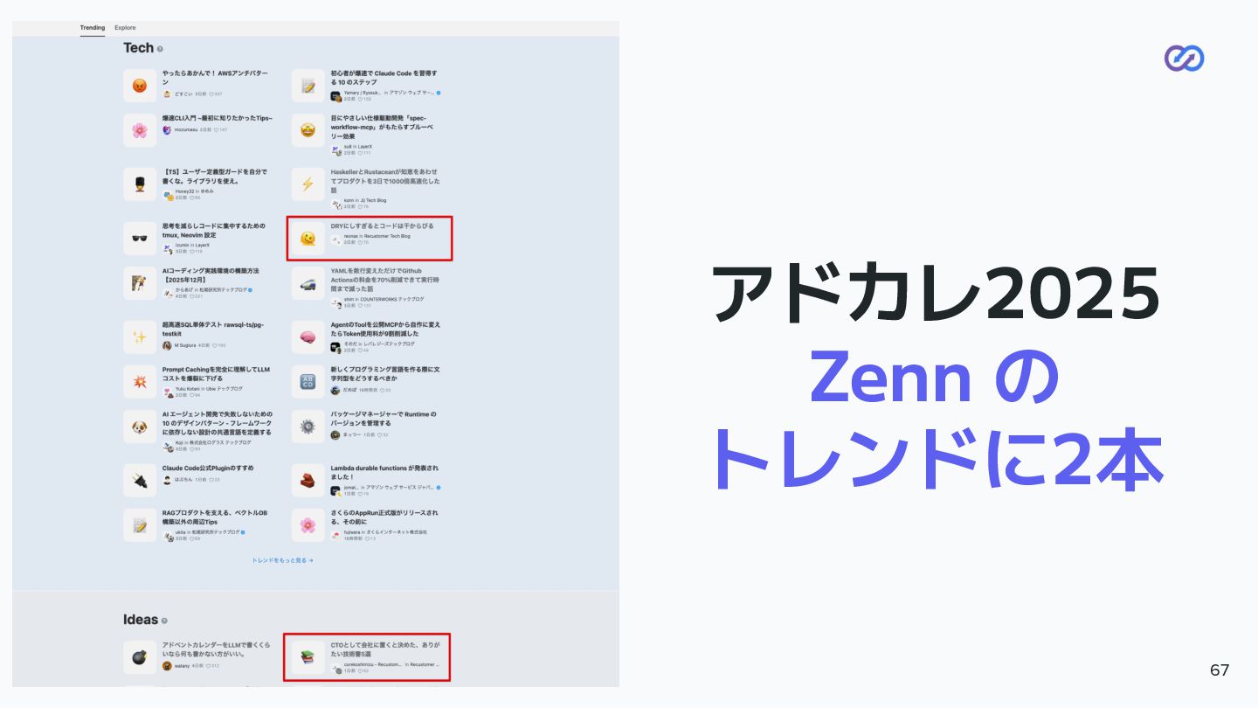Click the dog face emoji AI agent article
Screen dimensions: 1258x708
(x=139, y=427)
